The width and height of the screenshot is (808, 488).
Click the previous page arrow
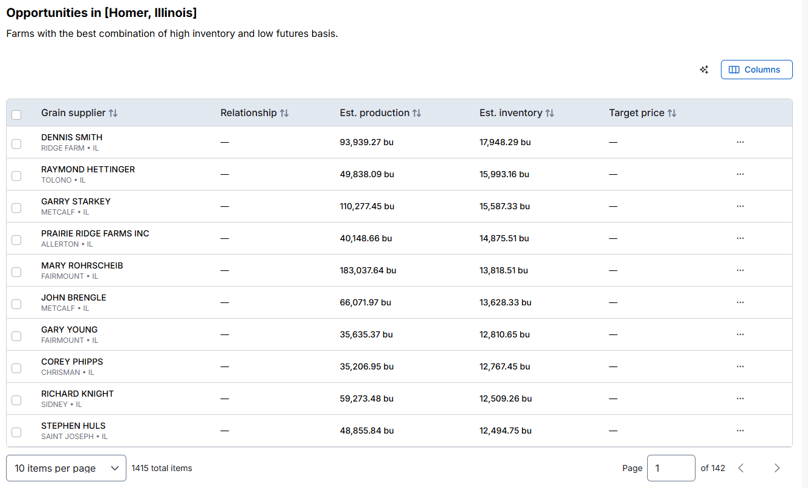click(x=741, y=468)
